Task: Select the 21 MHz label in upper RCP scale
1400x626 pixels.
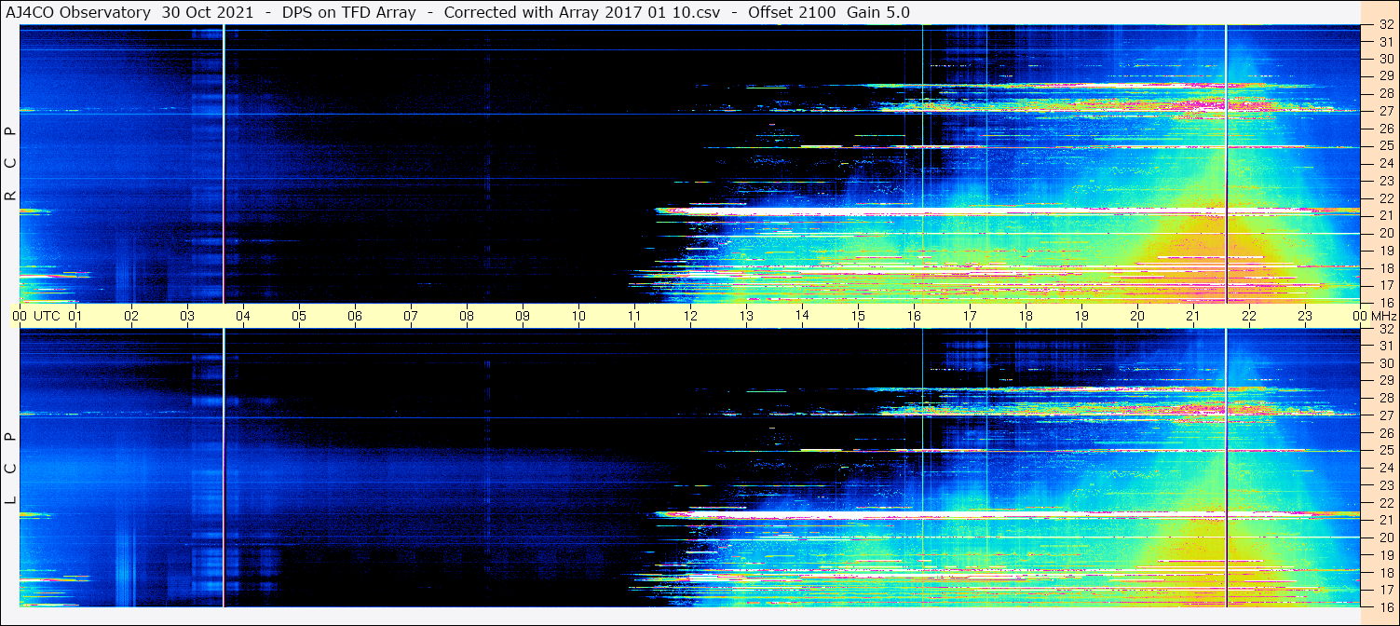Action: click(1385, 215)
